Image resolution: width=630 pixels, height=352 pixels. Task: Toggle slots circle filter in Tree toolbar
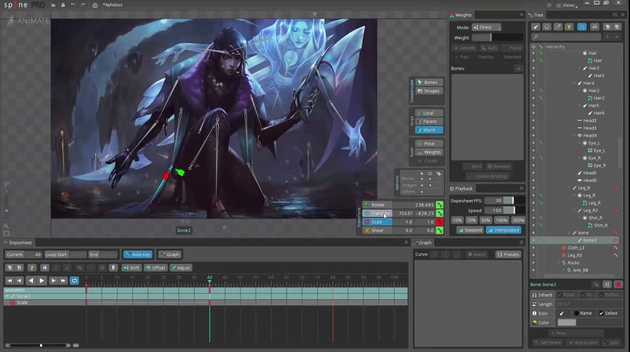pos(547,27)
